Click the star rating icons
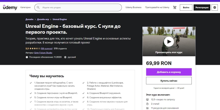Viewport: 220px width, 110px height. tap(35, 49)
